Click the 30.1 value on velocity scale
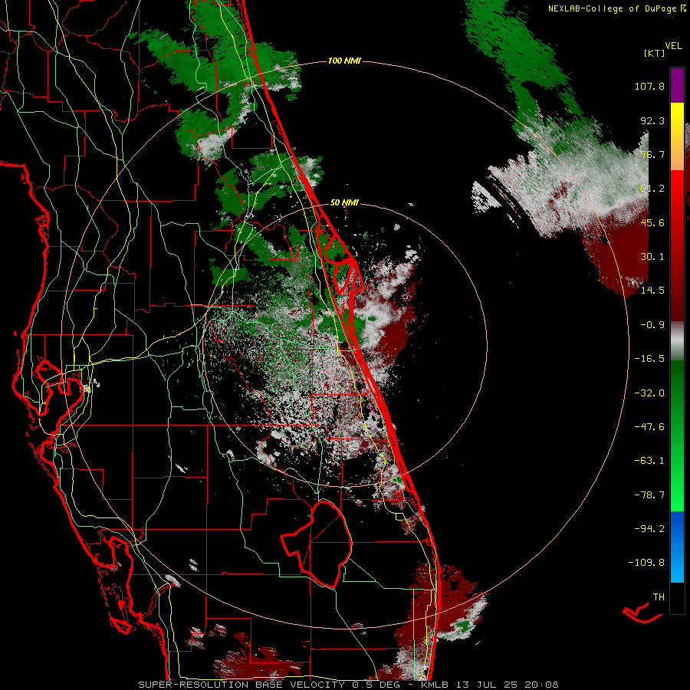This screenshot has height=690, width=690. point(652,257)
